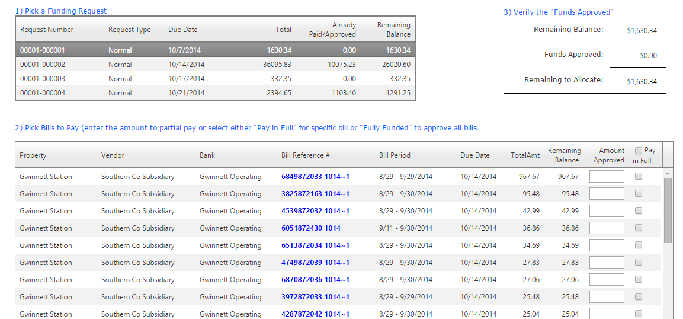Check the Pay in Full header checkbox

[x=639, y=151]
